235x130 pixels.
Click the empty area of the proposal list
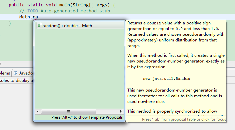(79, 69)
